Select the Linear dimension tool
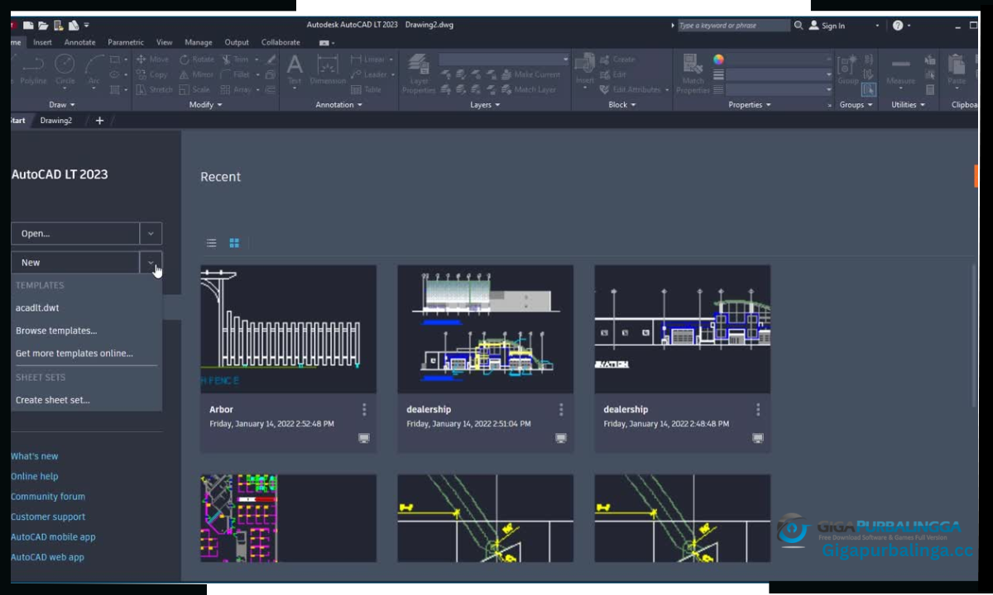Screen dimensions: 993x595 tap(367, 59)
